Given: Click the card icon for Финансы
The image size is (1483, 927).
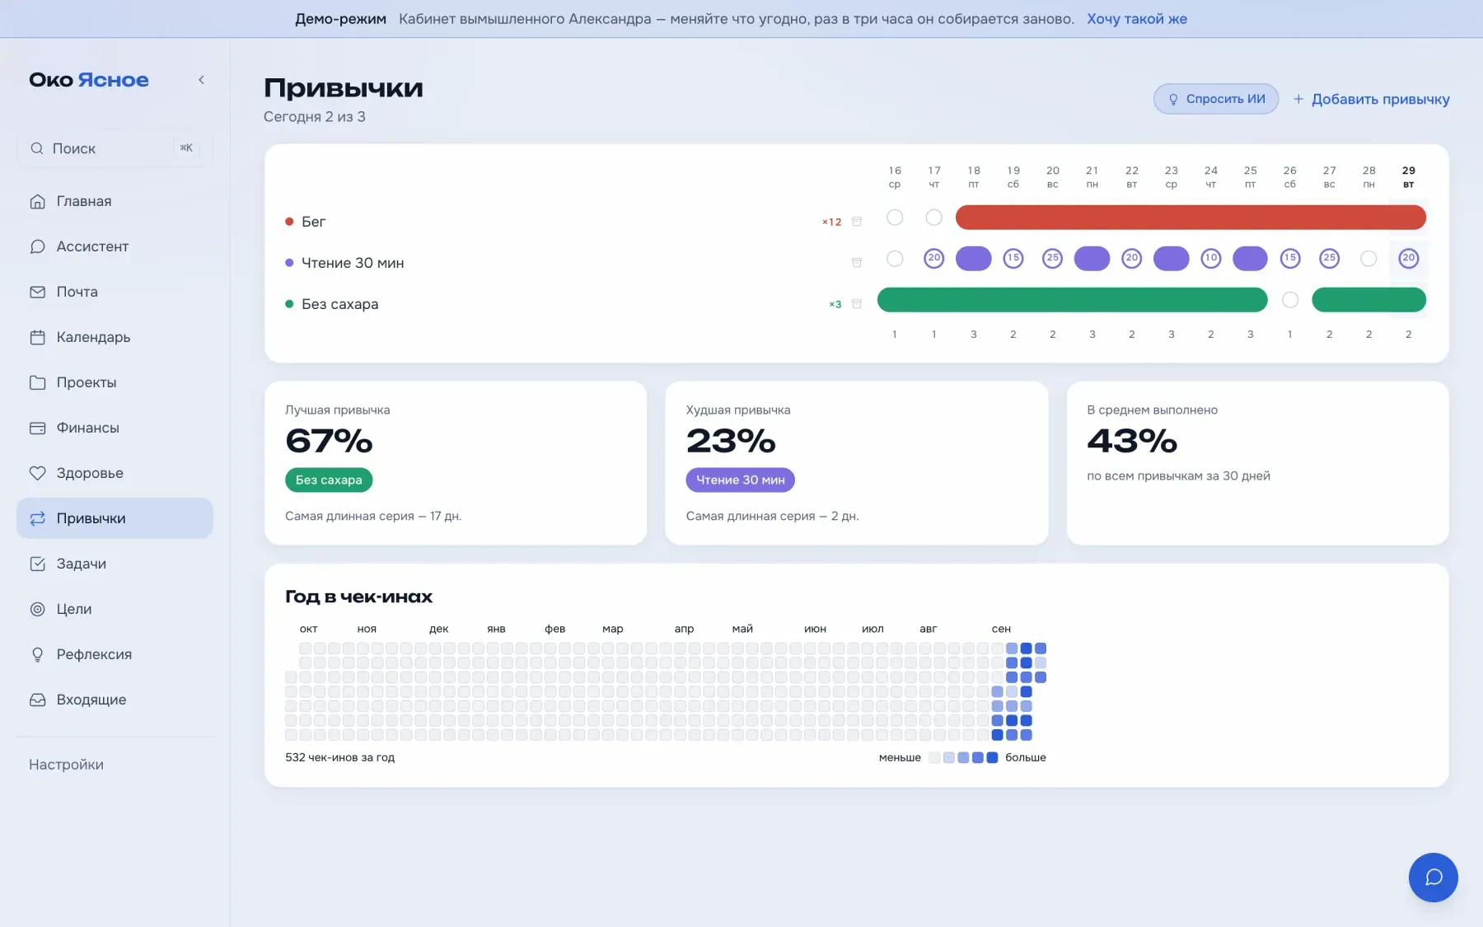Looking at the screenshot, I should 37,428.
